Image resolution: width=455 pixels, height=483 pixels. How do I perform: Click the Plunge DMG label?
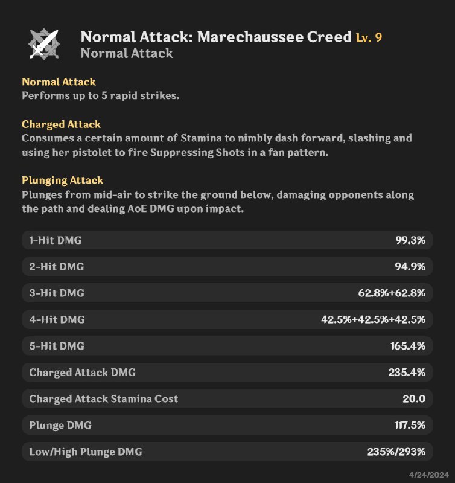[60, 425]
